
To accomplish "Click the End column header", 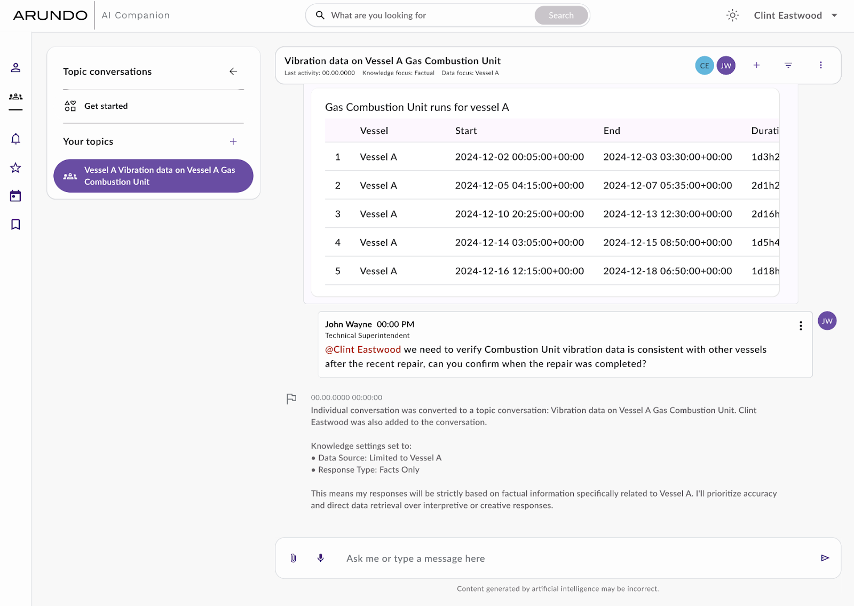I will click(x=612, y=131).
